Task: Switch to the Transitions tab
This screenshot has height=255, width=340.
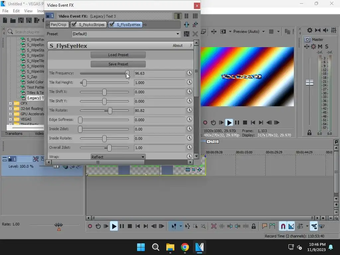Action: tap(14, 133)
